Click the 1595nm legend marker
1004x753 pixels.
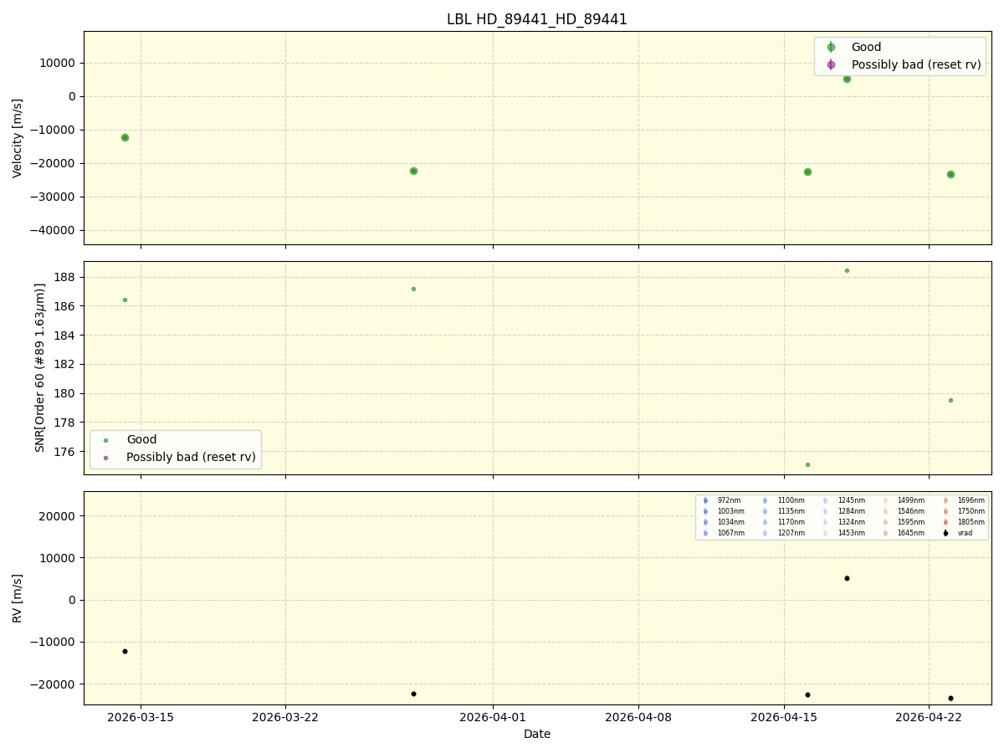coord(885,522)
